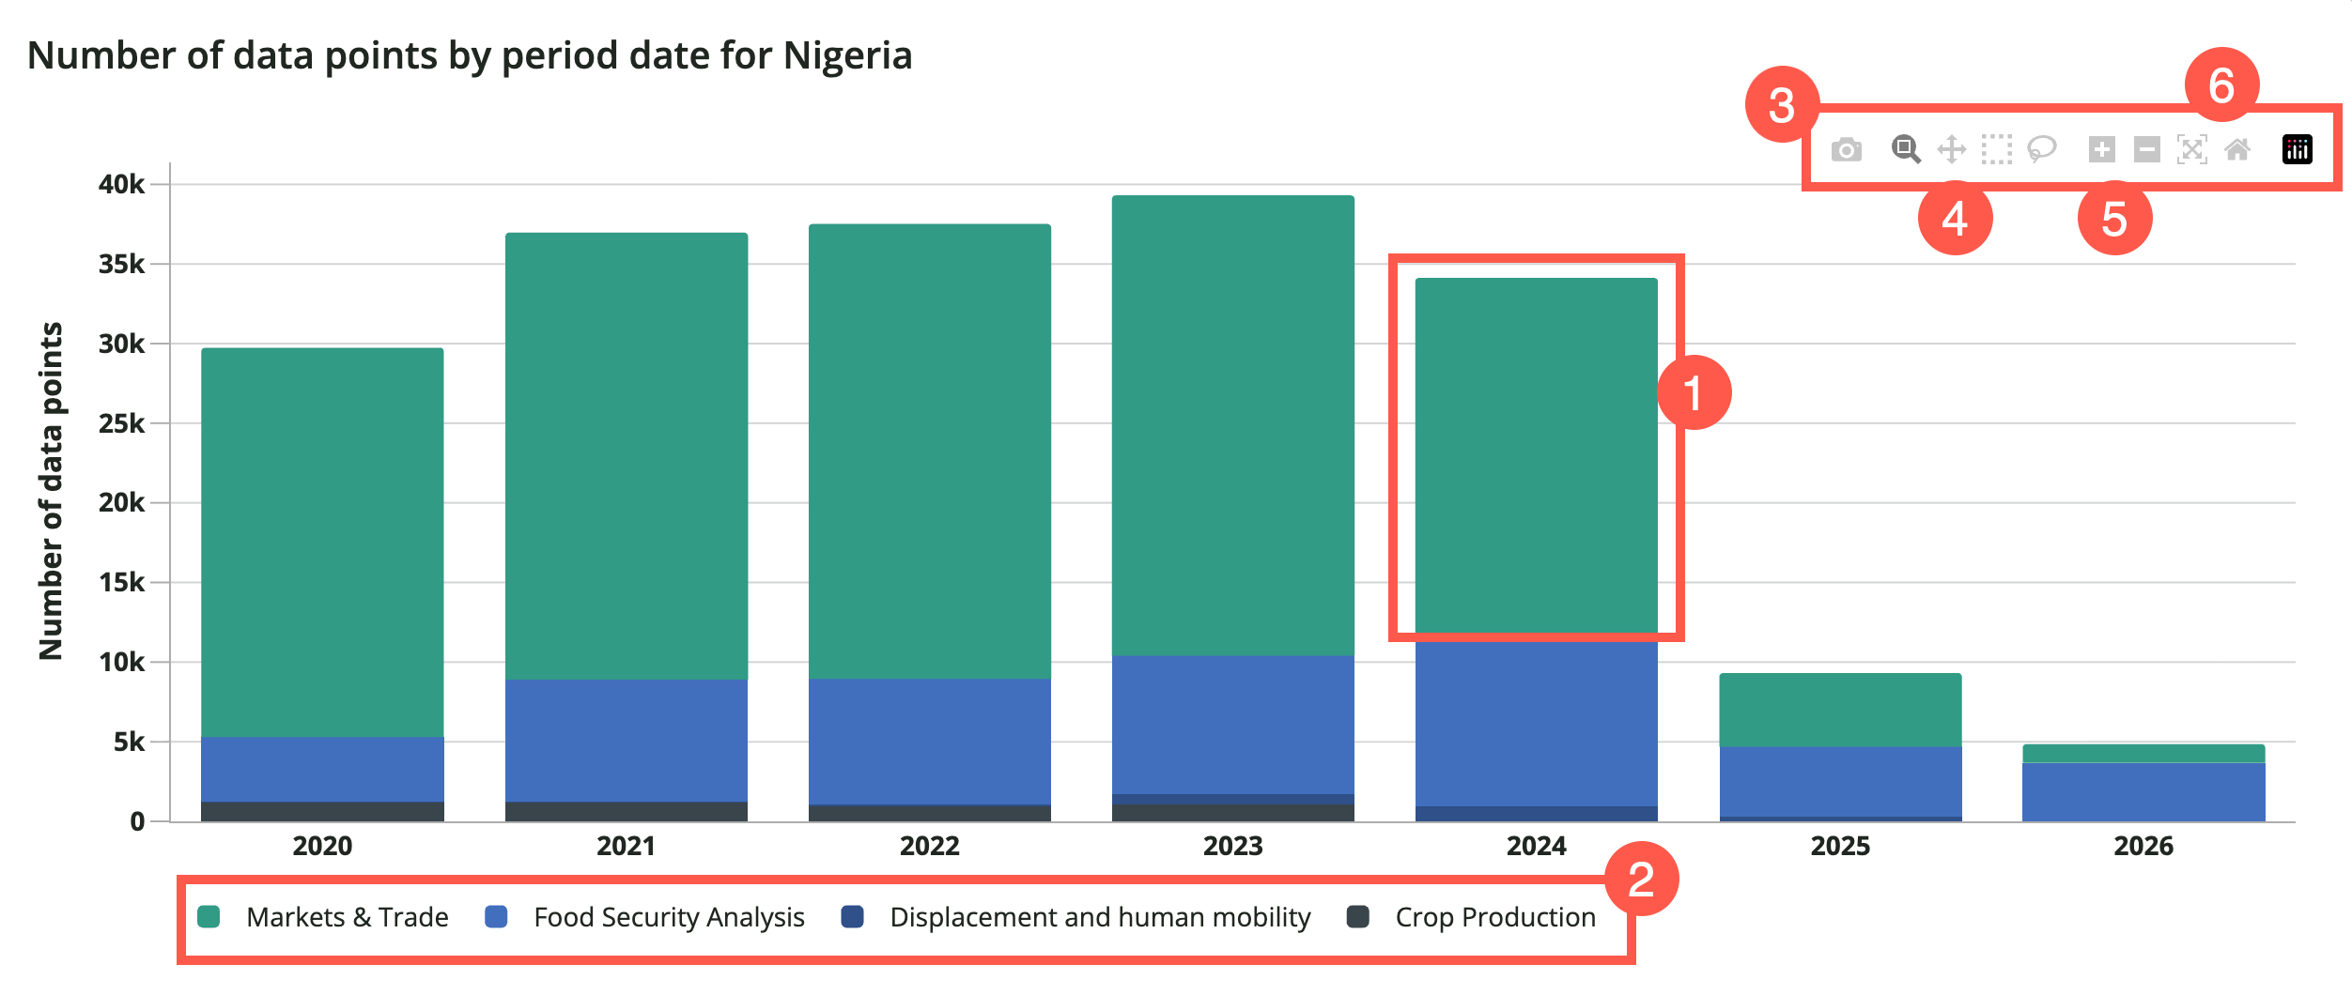Zoom out using the minus icon
This screenshot has width=2352, height=995.
coord(2147,149)
